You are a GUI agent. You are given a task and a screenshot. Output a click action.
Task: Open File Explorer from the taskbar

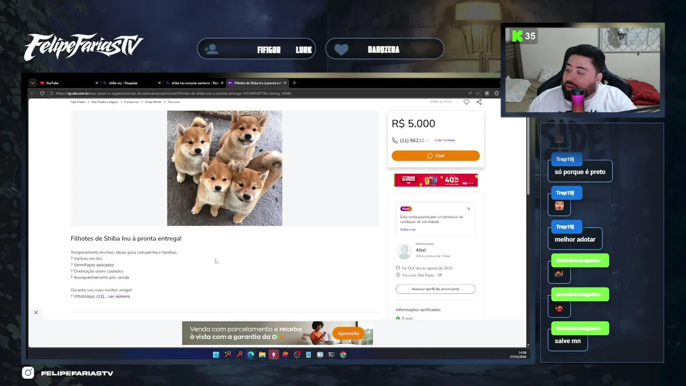pos(262,355)
